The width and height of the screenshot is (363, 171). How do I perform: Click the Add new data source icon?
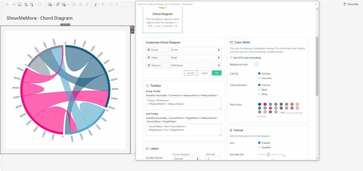[x=26, y=4]
